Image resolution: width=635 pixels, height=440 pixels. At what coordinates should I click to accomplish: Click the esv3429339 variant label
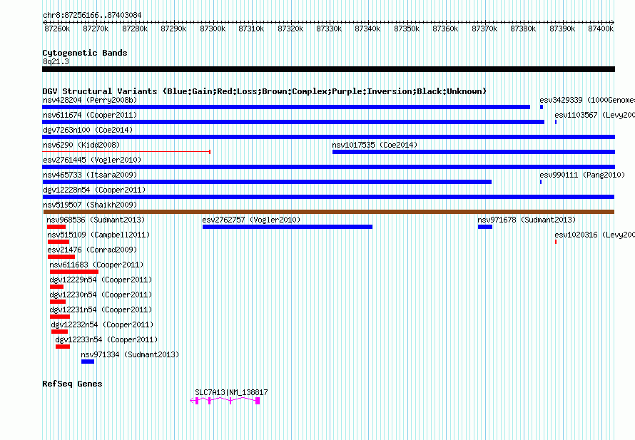586,100
